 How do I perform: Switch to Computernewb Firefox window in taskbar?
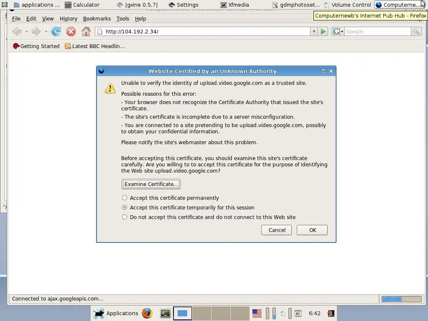pos(400,5)
